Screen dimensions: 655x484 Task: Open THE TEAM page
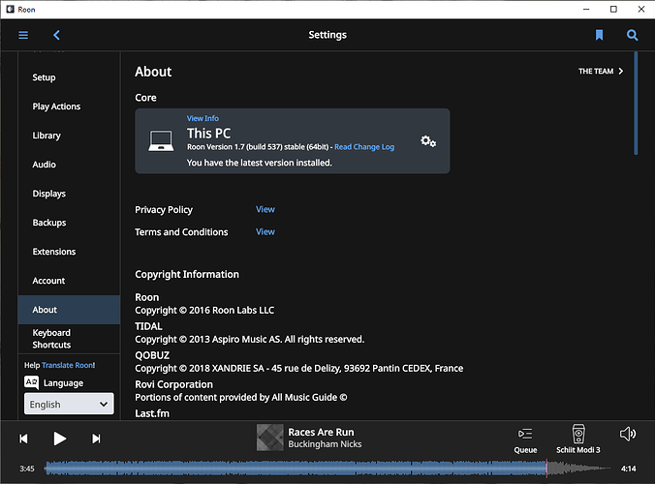[601, 72]
